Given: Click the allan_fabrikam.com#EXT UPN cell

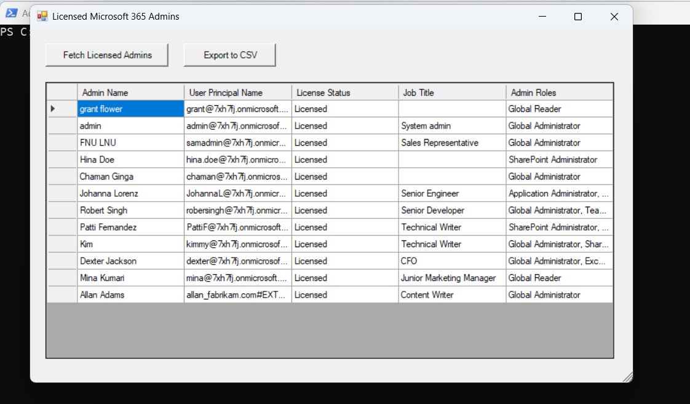Looking at the screenshot, I should [x=237, y=295].
